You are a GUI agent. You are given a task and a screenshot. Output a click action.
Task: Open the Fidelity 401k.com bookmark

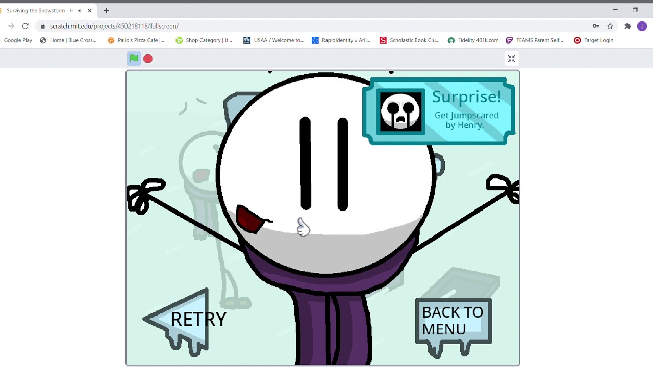coord(473,40)
